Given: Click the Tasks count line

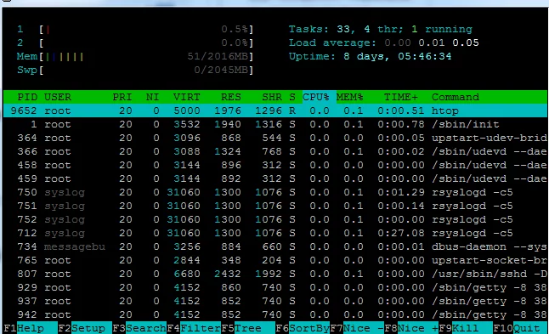Looking at the screenshot, I should (381, 29).
